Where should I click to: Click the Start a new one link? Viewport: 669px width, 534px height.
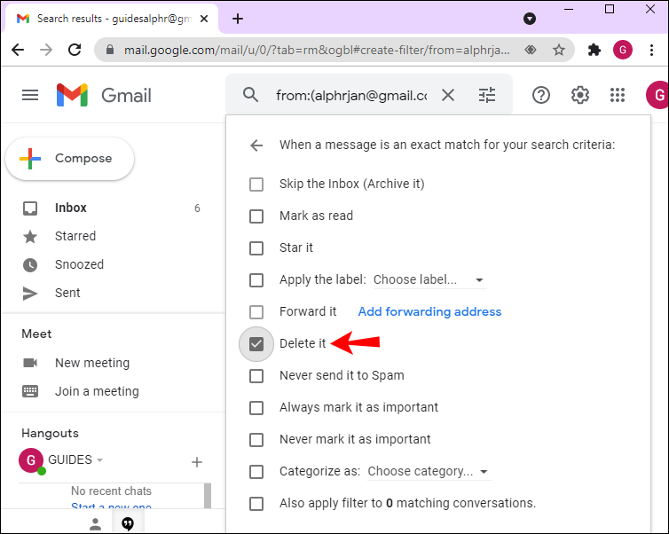(x=111, y=506)
